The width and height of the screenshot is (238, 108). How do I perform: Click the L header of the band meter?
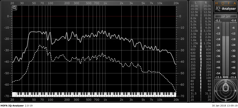[x=196, y=3]
